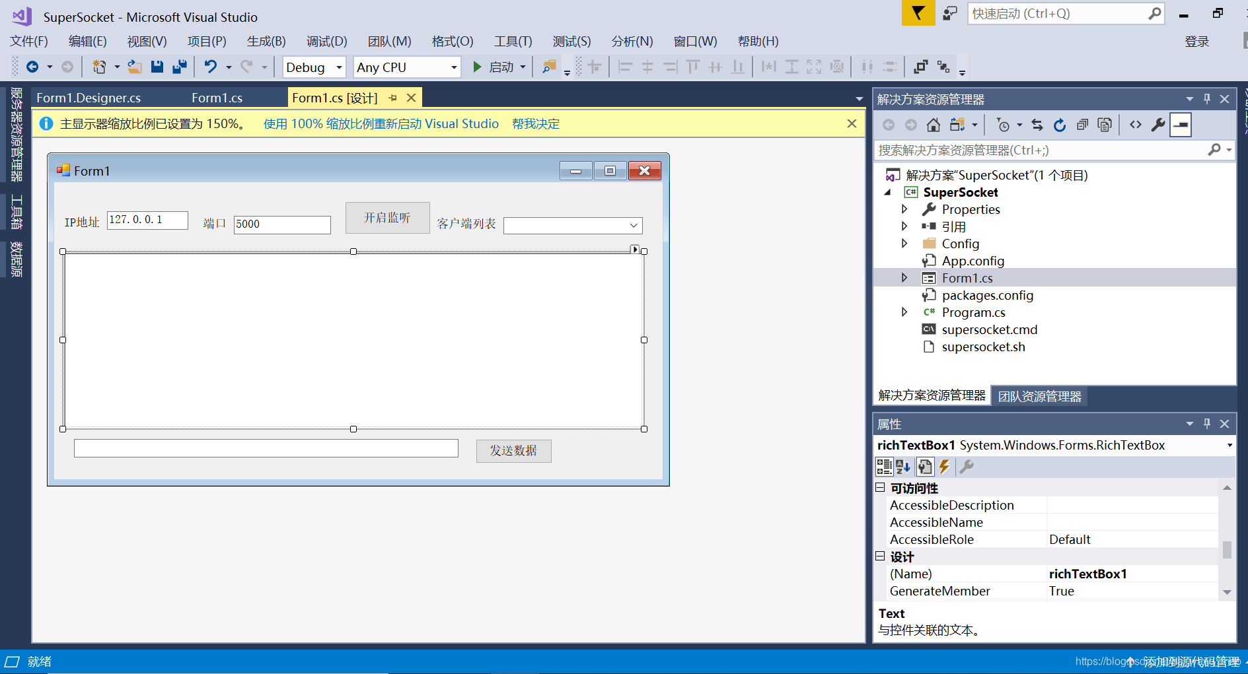1248x674 pixels.
Task: Open the Any CPU platform dropdown
Action: [x=454, y=67]
